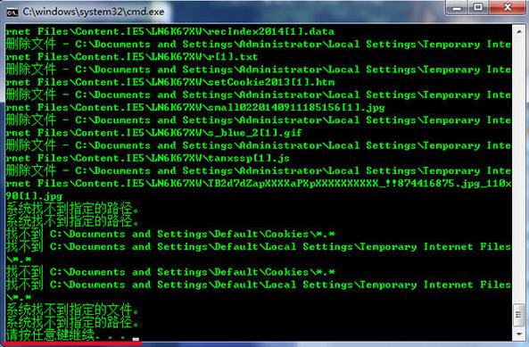529x347 pixels.
Task: Click the vertical scrollbar thumb
Action: point(518,315)
